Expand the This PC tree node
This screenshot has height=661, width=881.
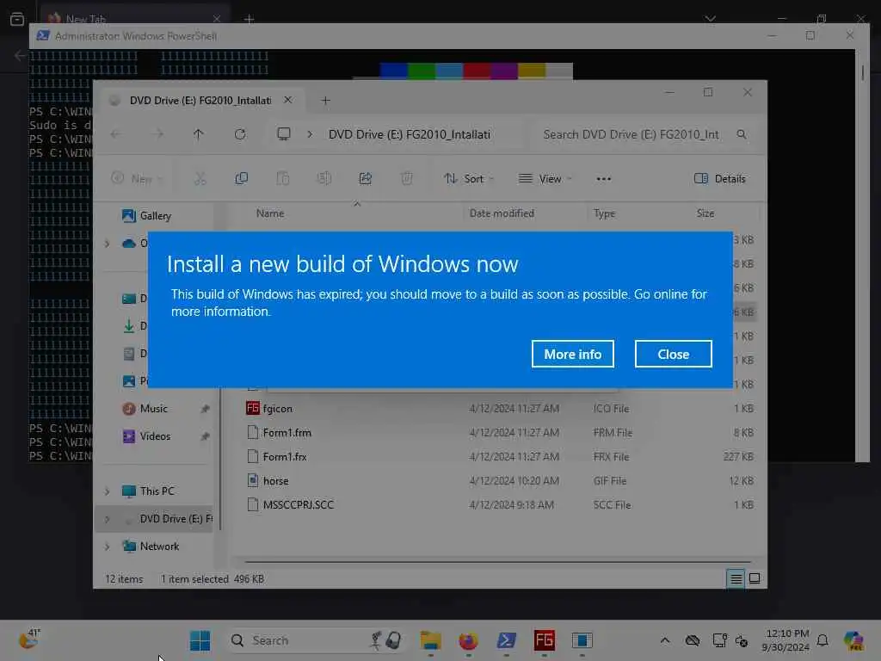tap(107, 491)
